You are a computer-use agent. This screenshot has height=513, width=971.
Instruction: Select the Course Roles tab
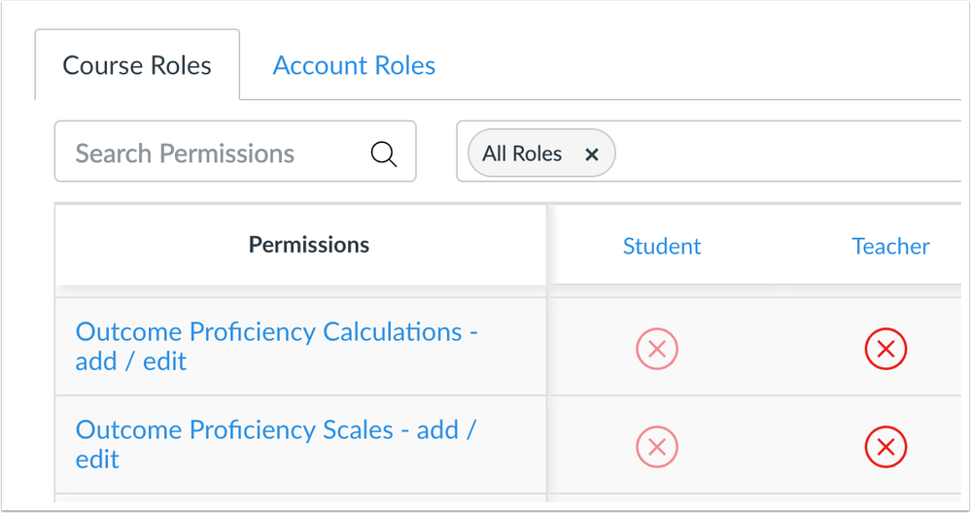pyautogui.click(x=137, y=65)
